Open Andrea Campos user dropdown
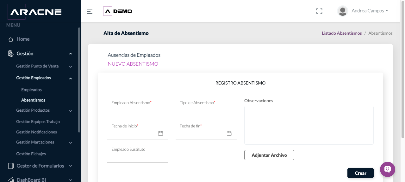This screenshot has height=182, width=405. click(370, 11)
